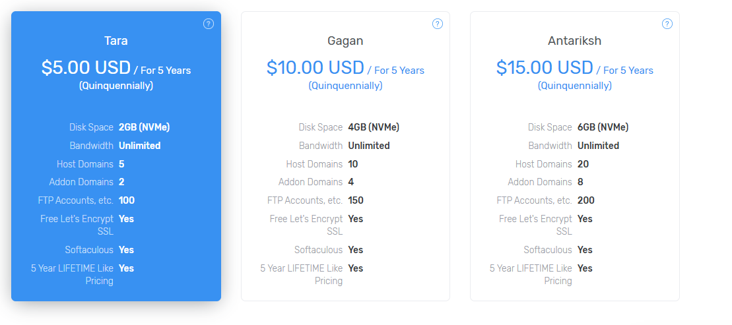Click the help icon on Gagan plan
Viewport: 732px width, 325px height.
click(x=438, y=24)
